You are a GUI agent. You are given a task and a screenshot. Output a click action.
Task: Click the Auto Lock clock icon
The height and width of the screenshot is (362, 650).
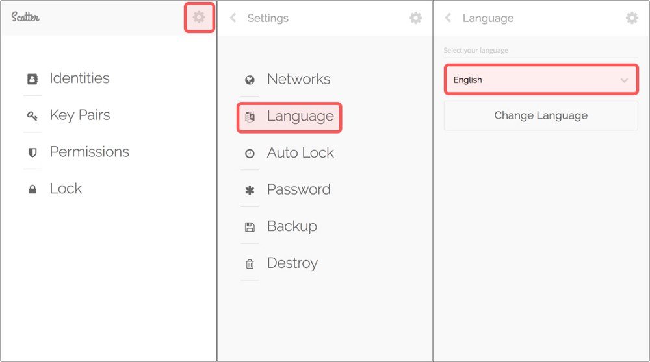pyautogui.click(x=250, y=154)
